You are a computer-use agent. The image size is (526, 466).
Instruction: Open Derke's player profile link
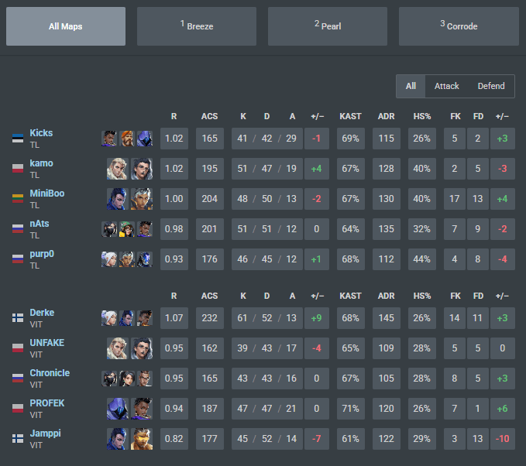(x=42, y=313)
